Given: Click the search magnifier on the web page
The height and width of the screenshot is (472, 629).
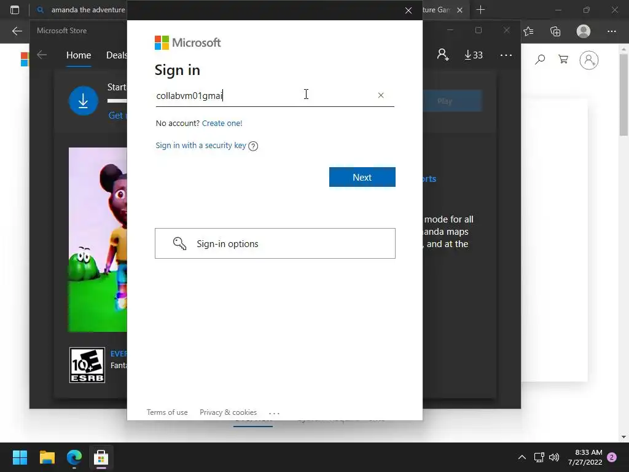Looking at the screenshot, I should [540, 60].
